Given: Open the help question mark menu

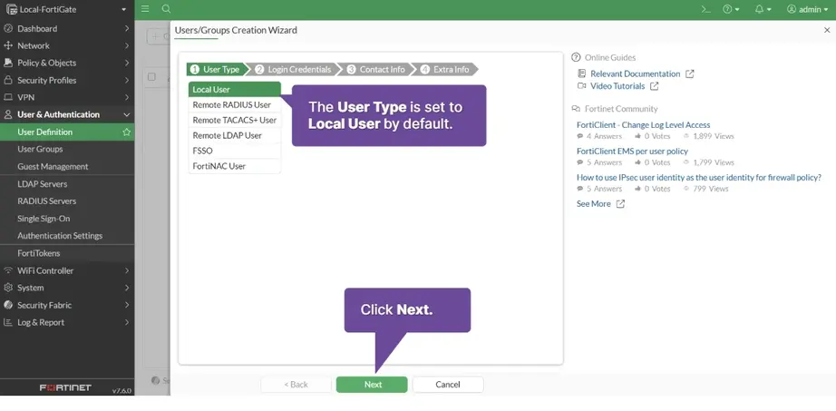Looking at the screenshot, I should point(731,9).
